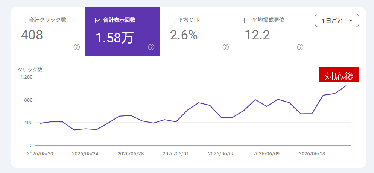This screenshot has height=173, width=374.
Task: Click the 2.6% CTR value
Action: tap(184, 35)
